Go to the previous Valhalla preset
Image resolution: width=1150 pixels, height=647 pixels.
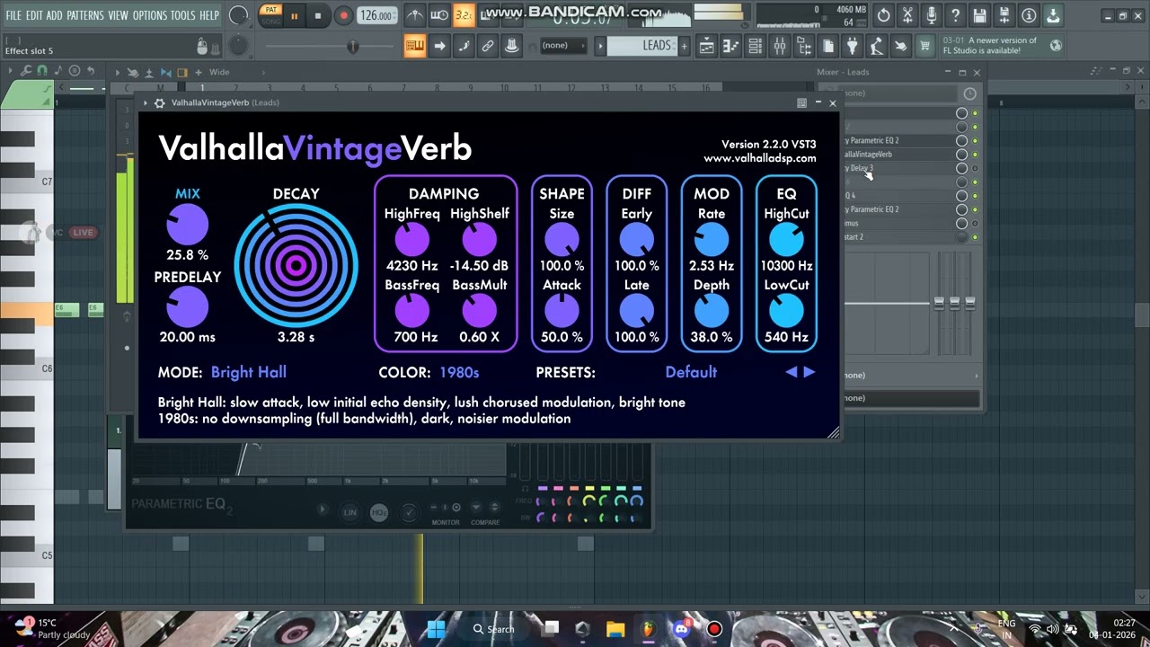coord(792,372)
